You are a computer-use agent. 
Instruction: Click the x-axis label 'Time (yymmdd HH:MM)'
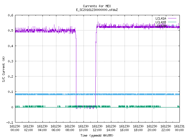click(x=97, y=135)
